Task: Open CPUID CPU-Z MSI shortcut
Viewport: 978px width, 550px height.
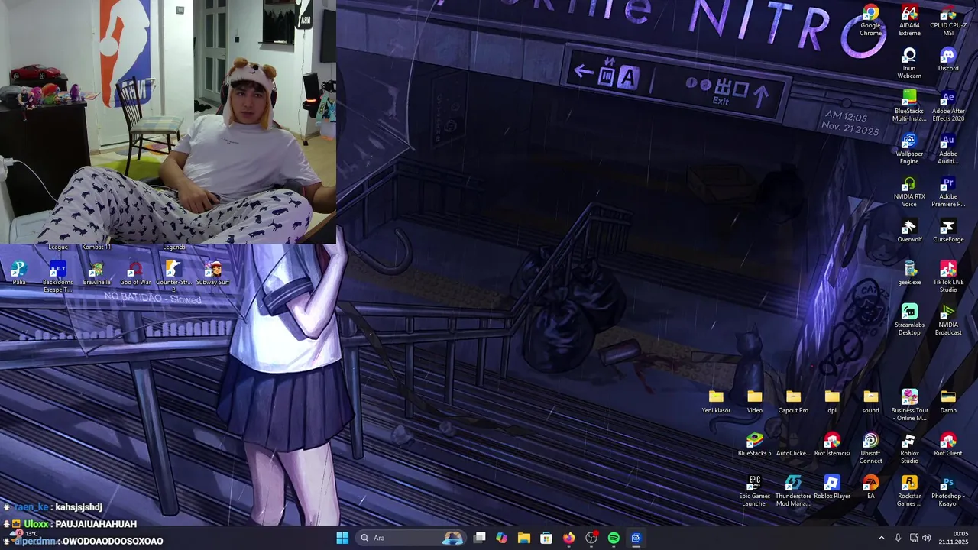Action: click(948, 21)
